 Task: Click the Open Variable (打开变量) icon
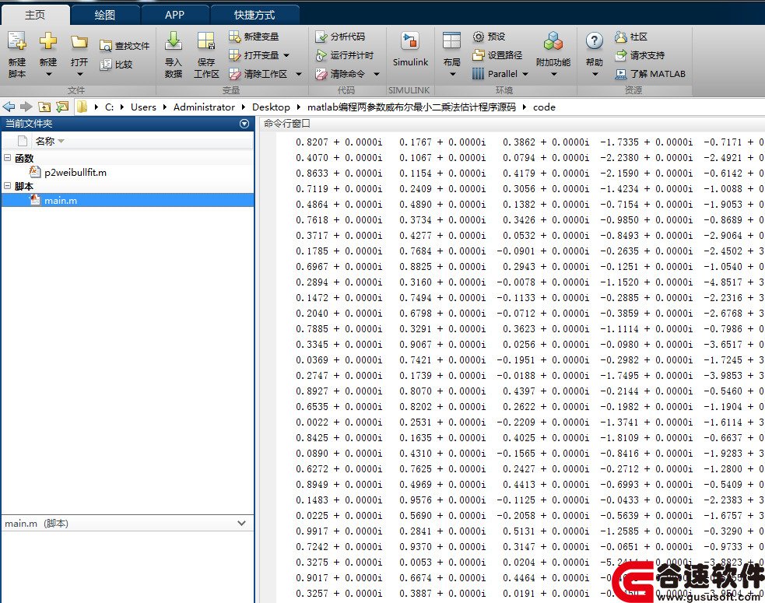[x=235, y=55]
